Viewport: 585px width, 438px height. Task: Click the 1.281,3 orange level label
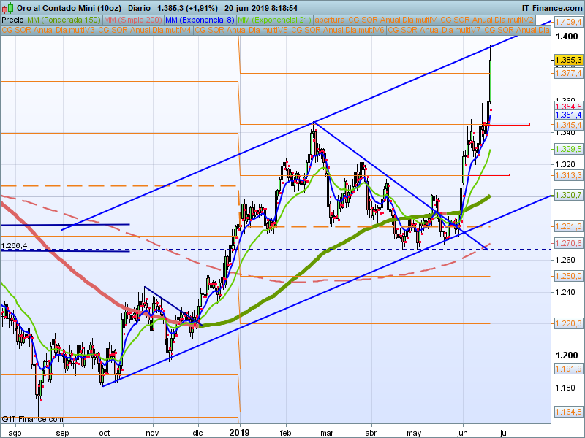tap(568, 226)
